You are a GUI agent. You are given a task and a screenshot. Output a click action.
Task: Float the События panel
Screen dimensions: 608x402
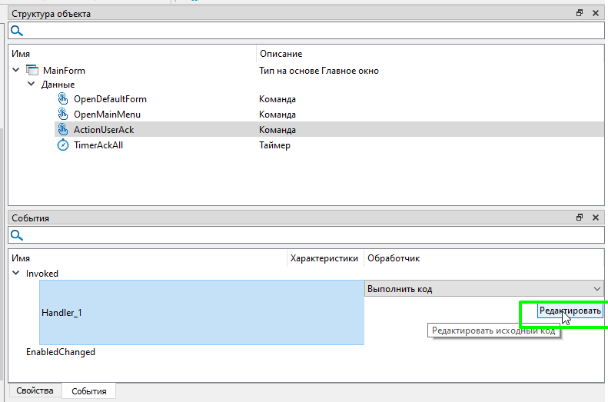click(580, 218)
